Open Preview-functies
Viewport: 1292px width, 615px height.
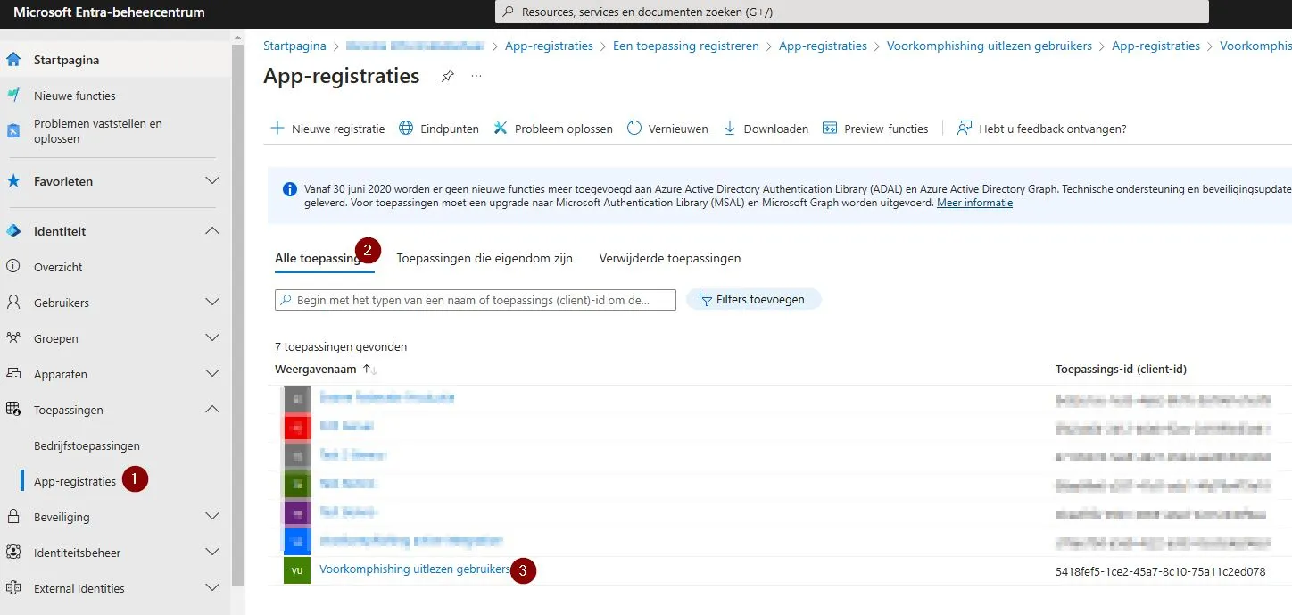pos(875,129)
